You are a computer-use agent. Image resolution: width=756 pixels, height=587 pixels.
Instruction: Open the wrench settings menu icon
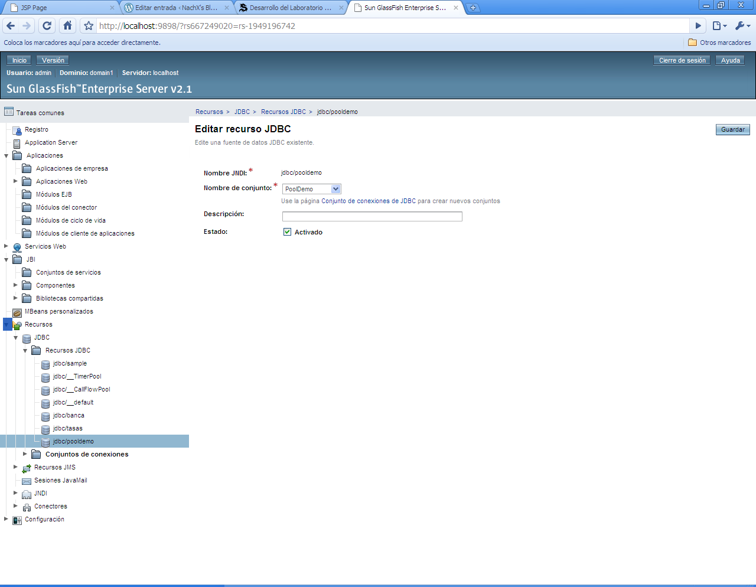click(742, 25)
